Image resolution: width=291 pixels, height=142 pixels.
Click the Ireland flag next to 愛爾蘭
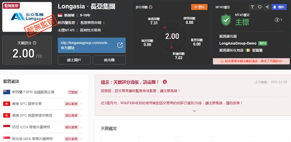(x=248, y=50)
